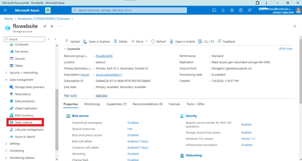Click Minimum TLS version value Version 1.2

pos(248,139)
